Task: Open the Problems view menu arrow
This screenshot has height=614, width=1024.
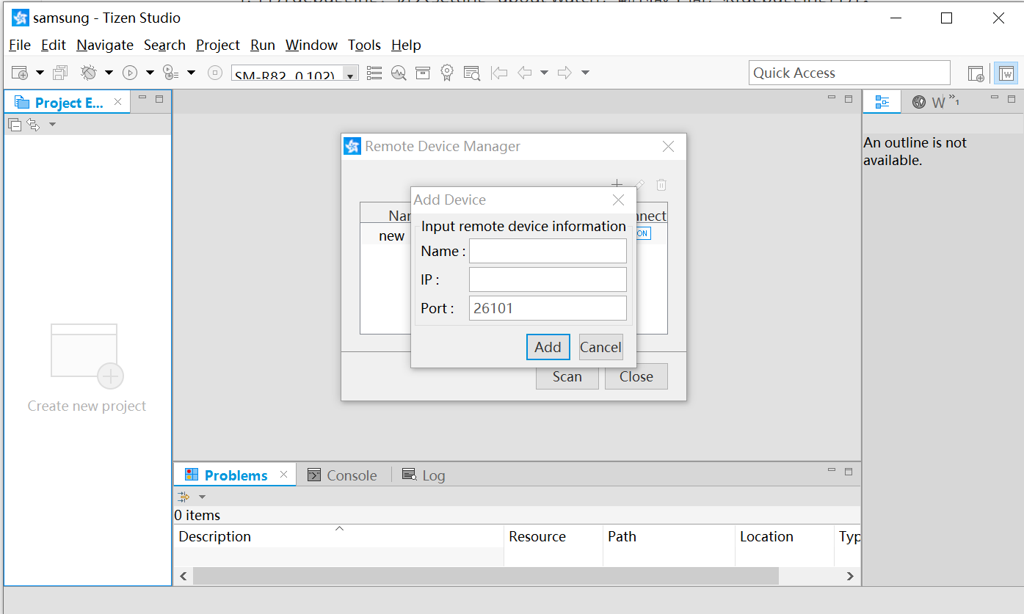Action: click(x=203, y=497)
